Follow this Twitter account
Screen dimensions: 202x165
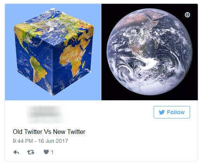coord(172,112)
